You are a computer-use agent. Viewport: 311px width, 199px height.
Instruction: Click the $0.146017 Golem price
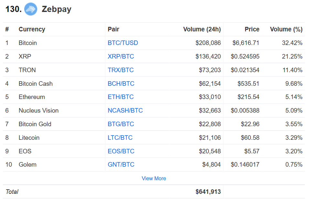[245, 164]
